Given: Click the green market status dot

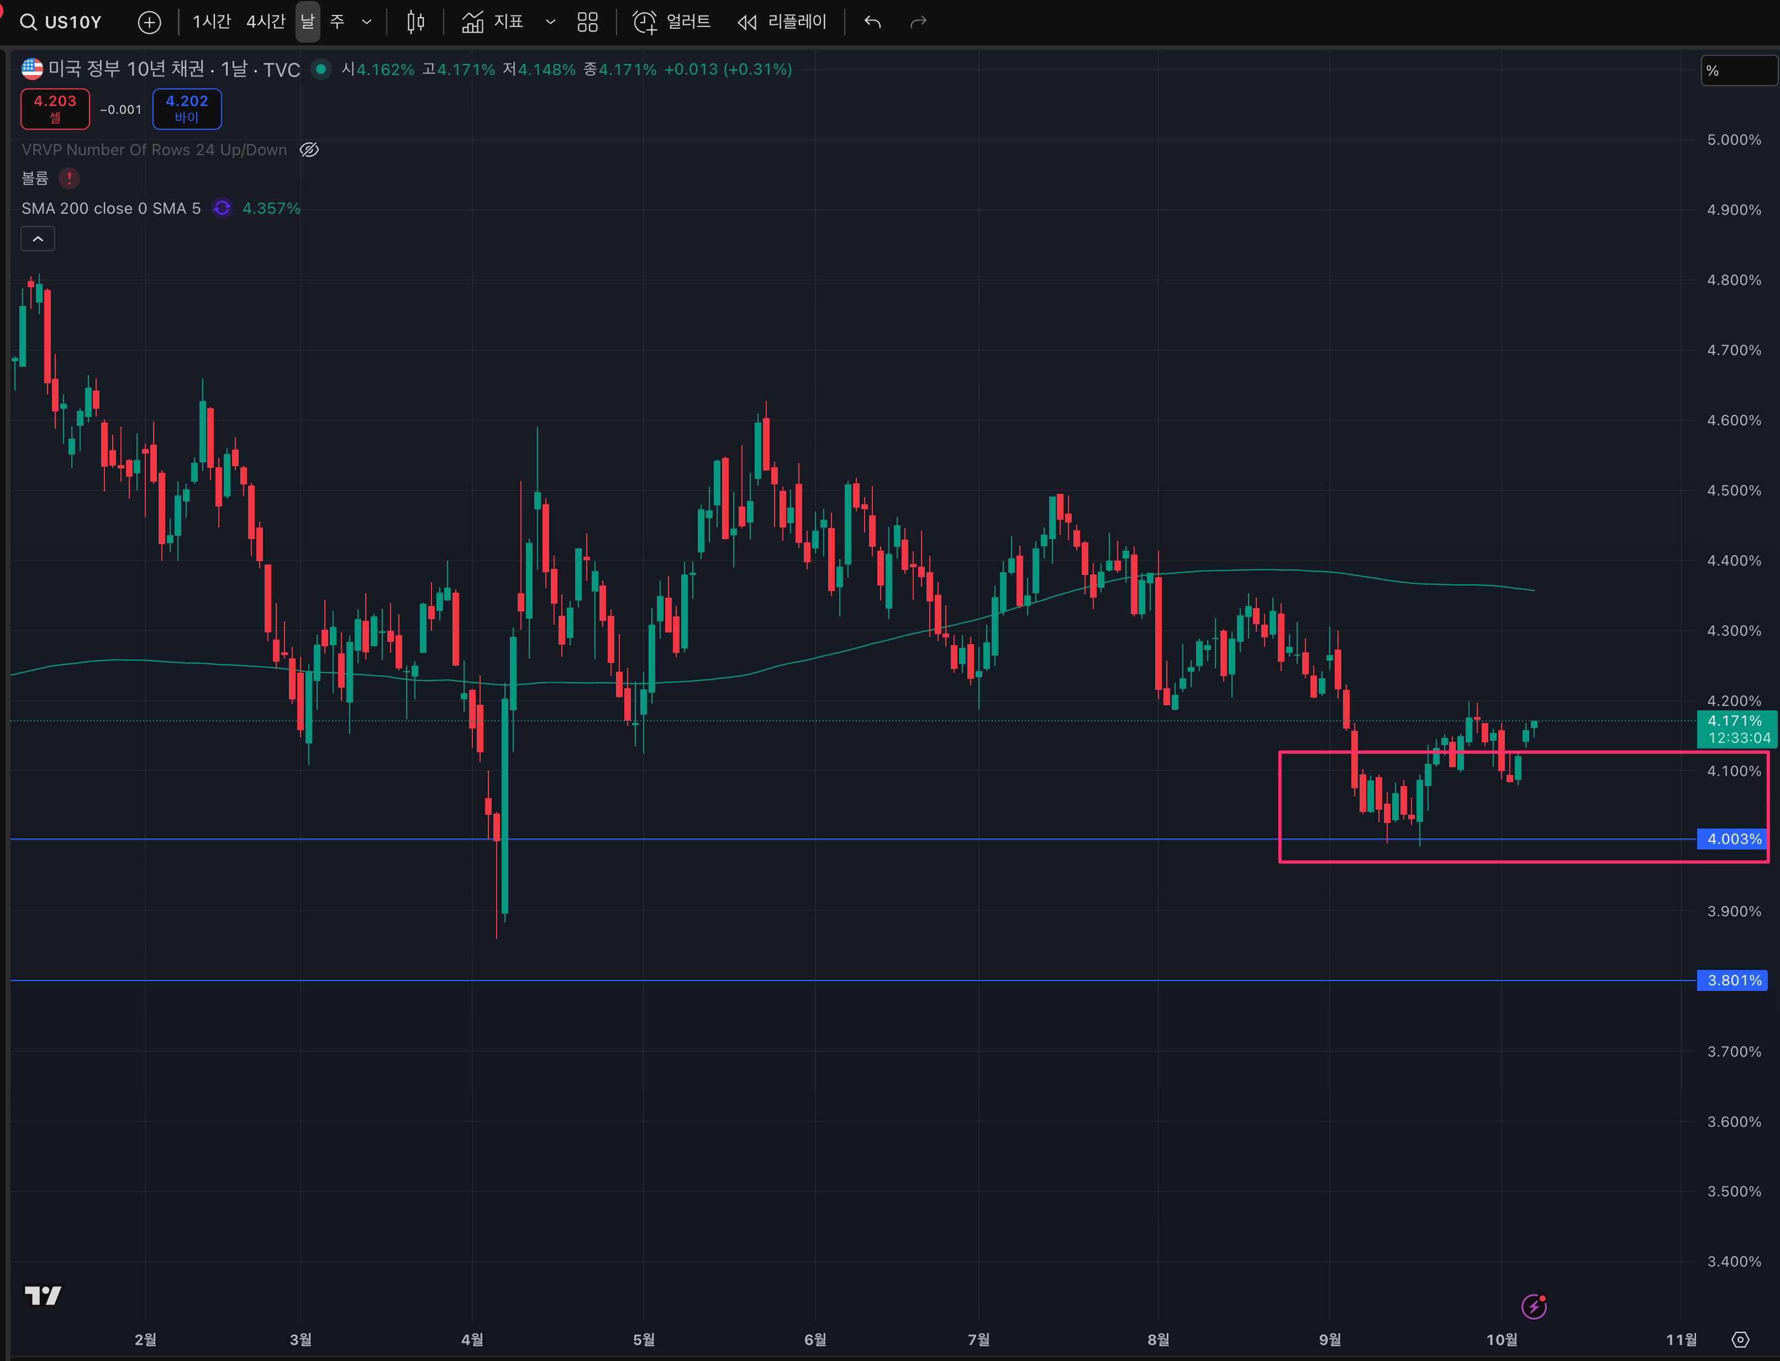Looking at the screenshot, I should click(321, 70).
